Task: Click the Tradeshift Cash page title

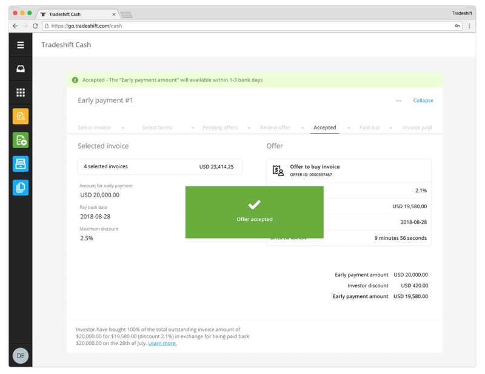Action: (x=66, y=44)
